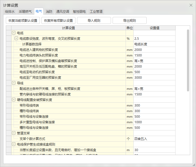Click the 恢复当前项默认设置 button
Image resolution: width=196 pixels, height=167 pixels.
23,20
